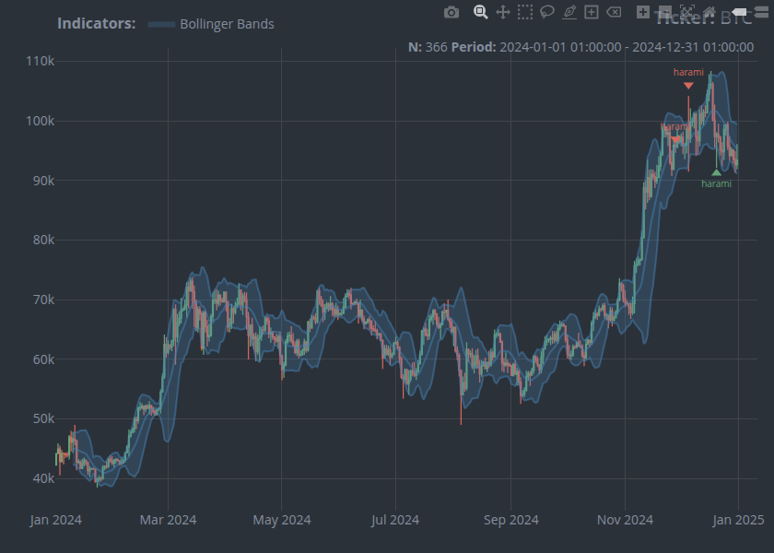Activate the Pan arrows tool
774x553 pixels.
[x=503, y=12]
